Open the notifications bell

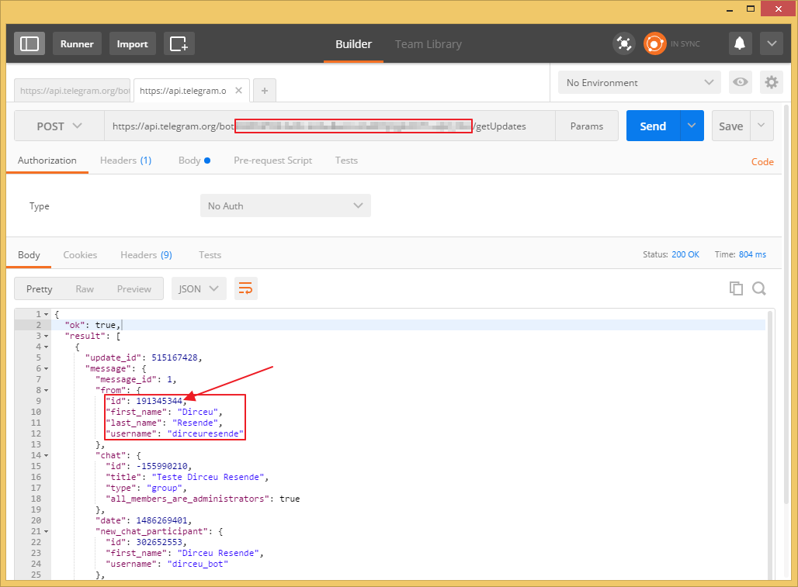[x=740, y=43]
